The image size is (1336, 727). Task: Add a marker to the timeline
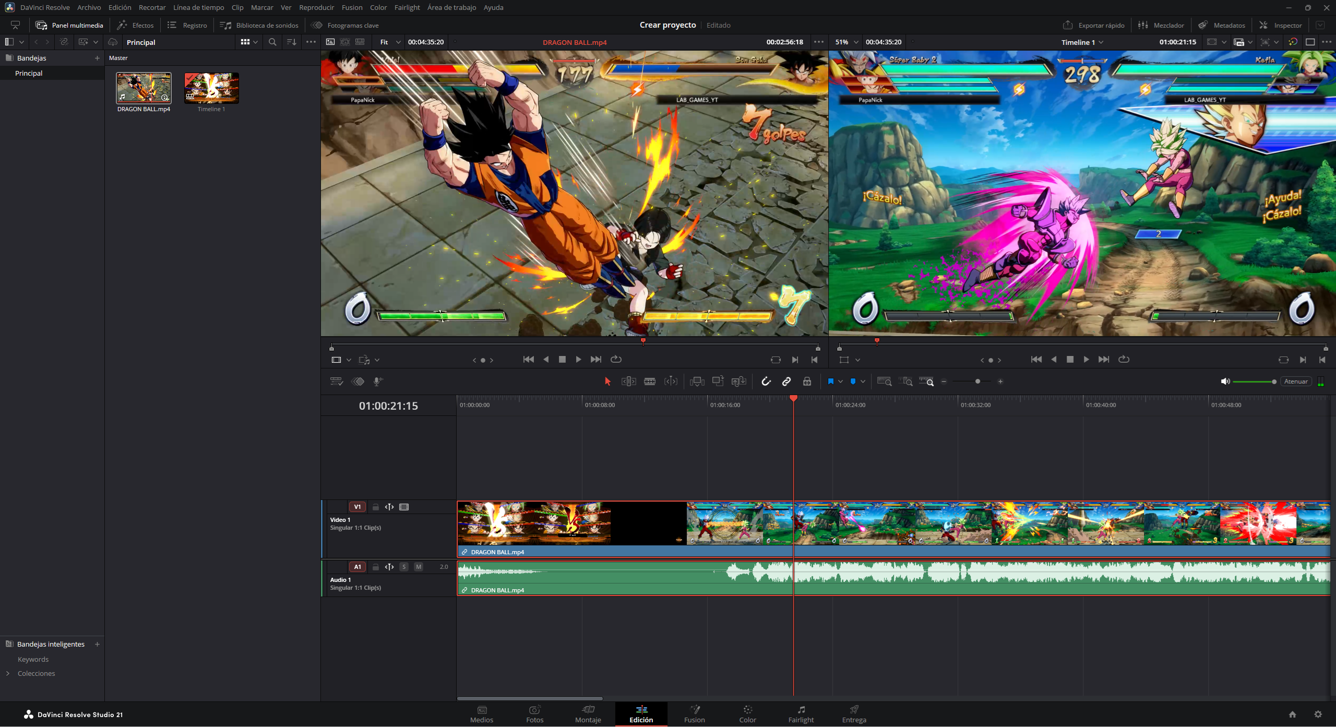pyautogui.click(x=853, y=382)
